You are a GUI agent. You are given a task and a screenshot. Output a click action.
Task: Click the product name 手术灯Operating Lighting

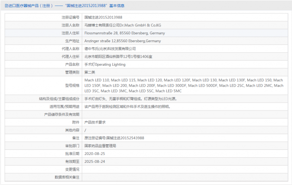point(105,64)
